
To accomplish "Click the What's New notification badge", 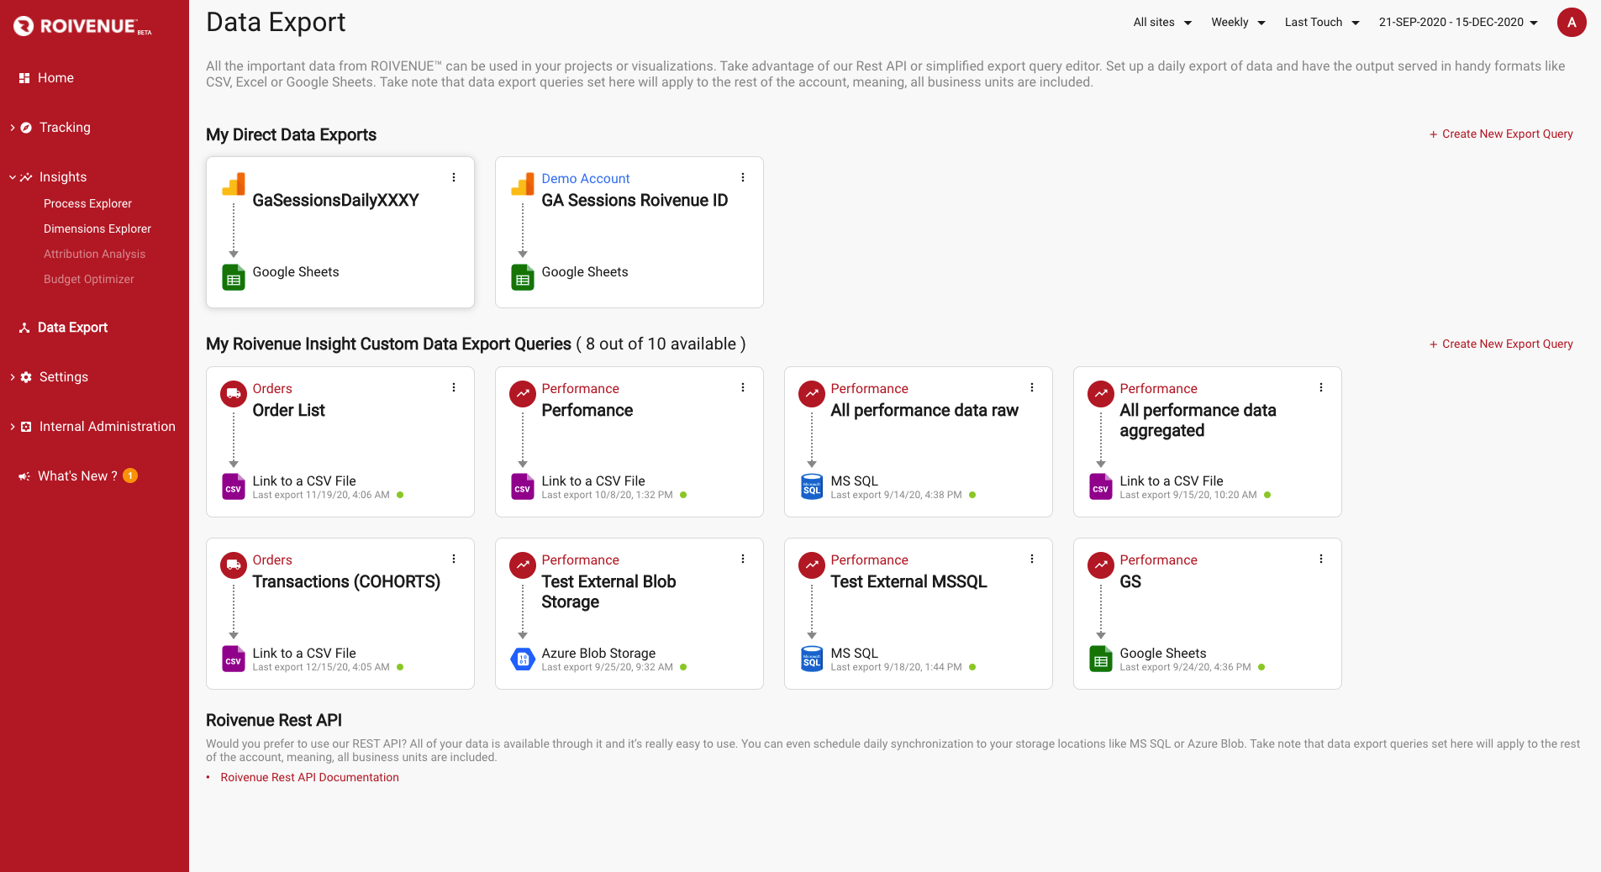I will click(130, 475).
